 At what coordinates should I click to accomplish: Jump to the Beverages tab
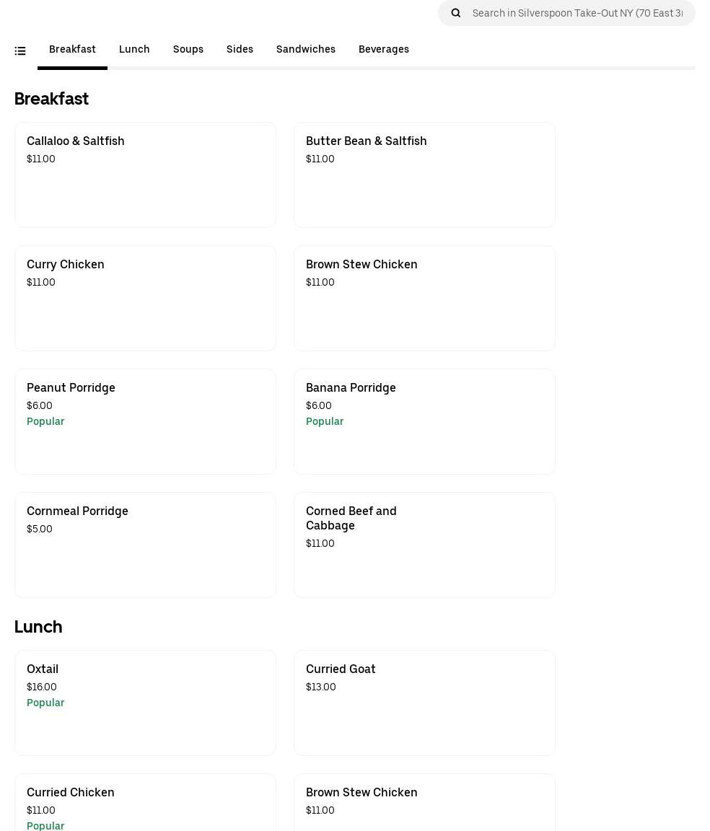click(x=383, y=49)
